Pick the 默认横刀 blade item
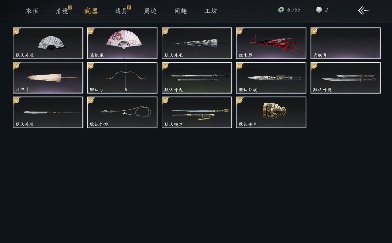Viewport: 392px width, 243px height. coord(197,112)
